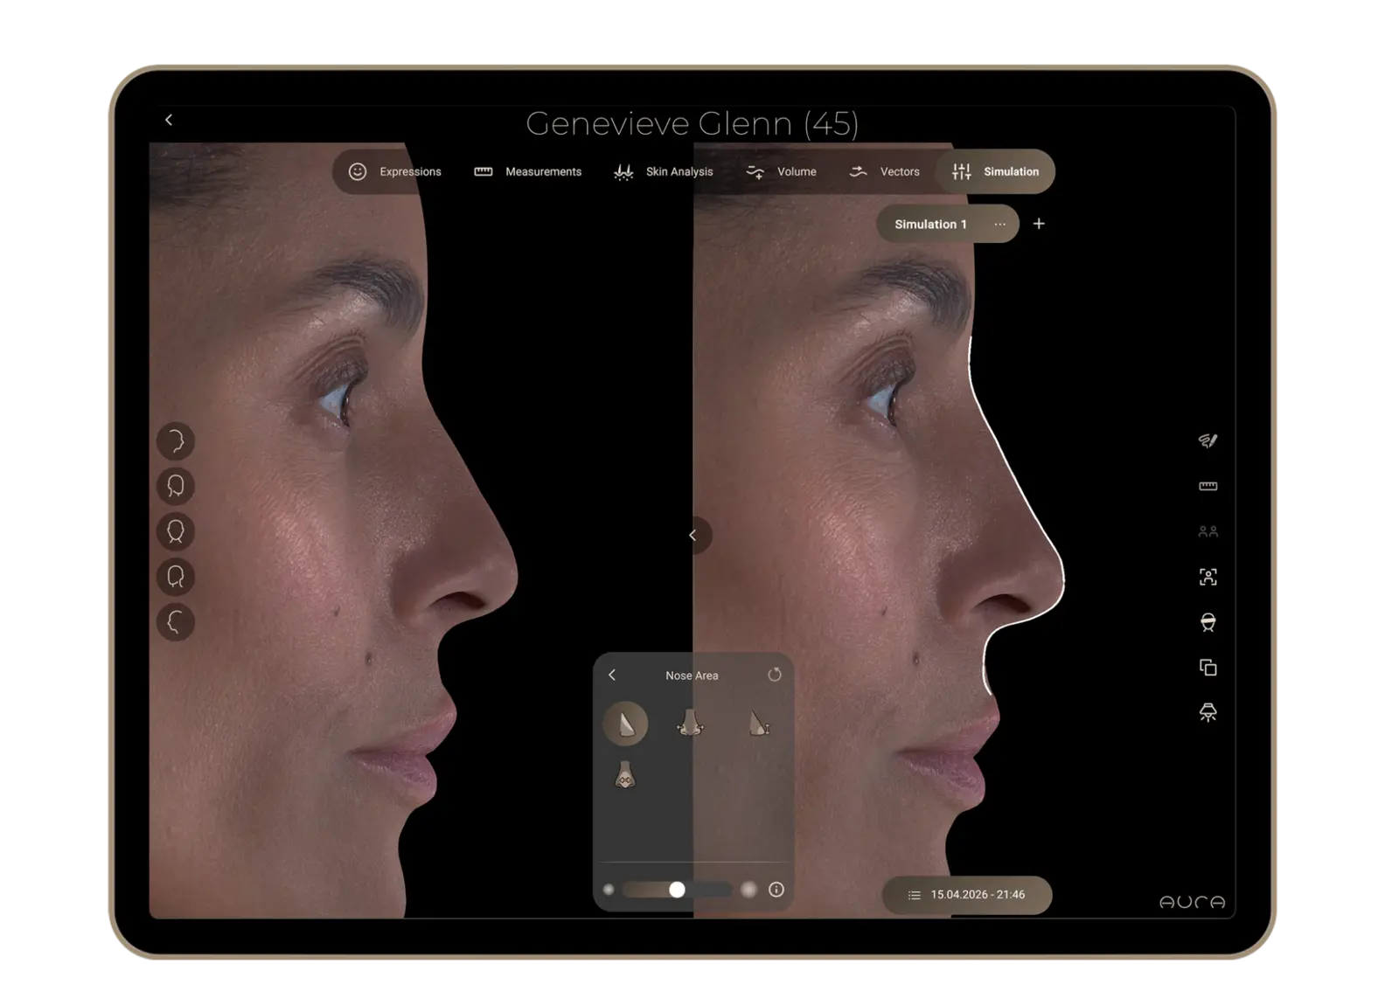1399x998 pixels.
Task: Select the nose tip height option
Action: (x=758, y=724)
